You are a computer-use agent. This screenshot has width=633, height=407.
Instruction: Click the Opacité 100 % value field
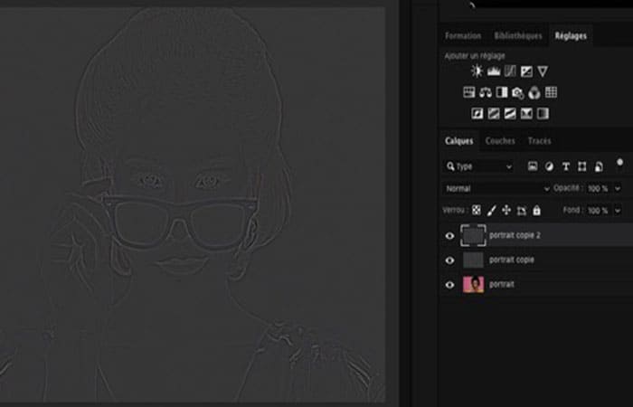(598, 188)
